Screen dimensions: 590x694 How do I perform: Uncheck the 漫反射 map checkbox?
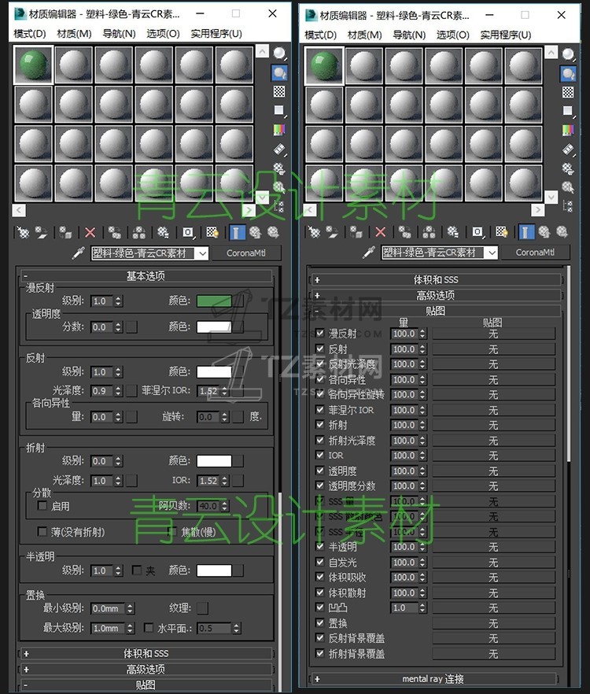pyautogui.click(x=320, y=333)
